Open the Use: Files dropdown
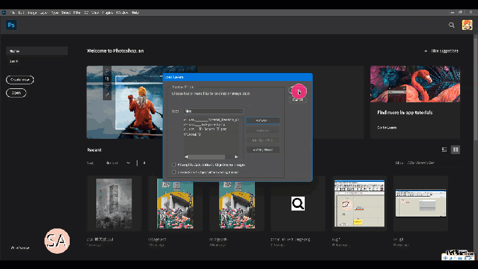This screenshot has width=478, height=269. click(213, 112)
